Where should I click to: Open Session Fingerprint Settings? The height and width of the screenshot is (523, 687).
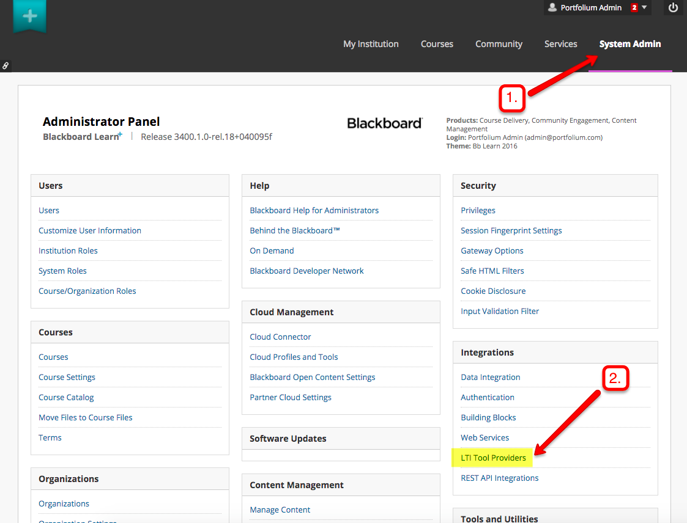point(511,230)
